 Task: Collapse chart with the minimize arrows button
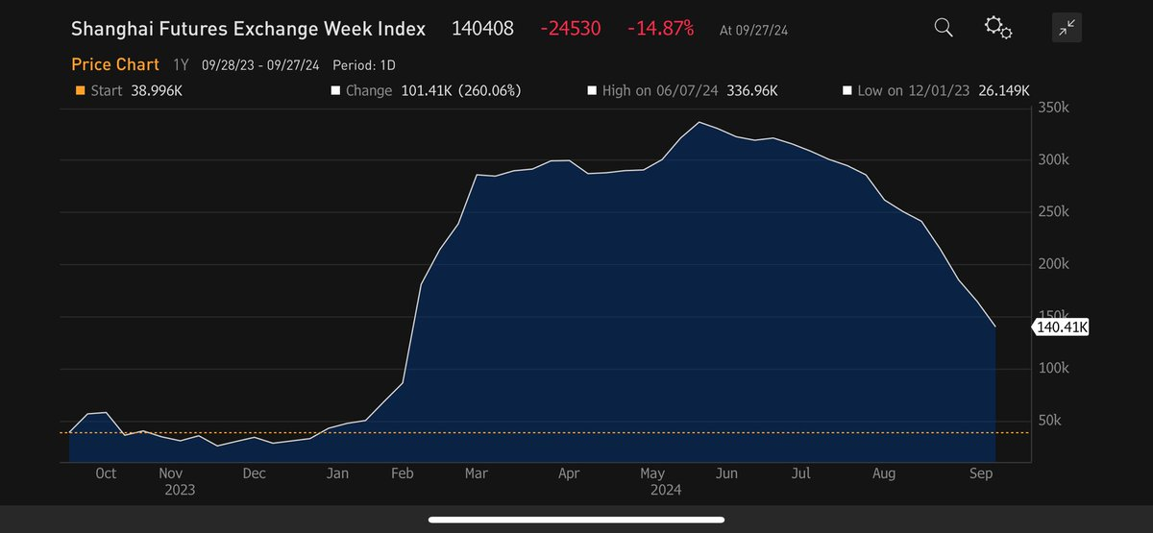1067,28
